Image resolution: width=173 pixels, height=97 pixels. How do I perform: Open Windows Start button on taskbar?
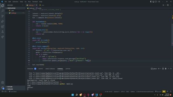[x=73, y=95]
